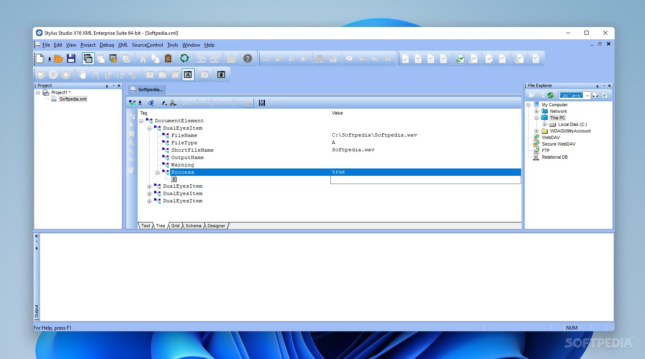Create a new document with the blank page icon
Screen dimensions: 645x359
40,58
